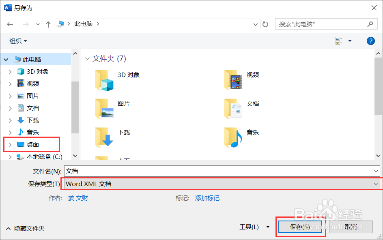383x240 pixels.
Task: Click the 添加标记 link
Action: click(x=207, y=198)
